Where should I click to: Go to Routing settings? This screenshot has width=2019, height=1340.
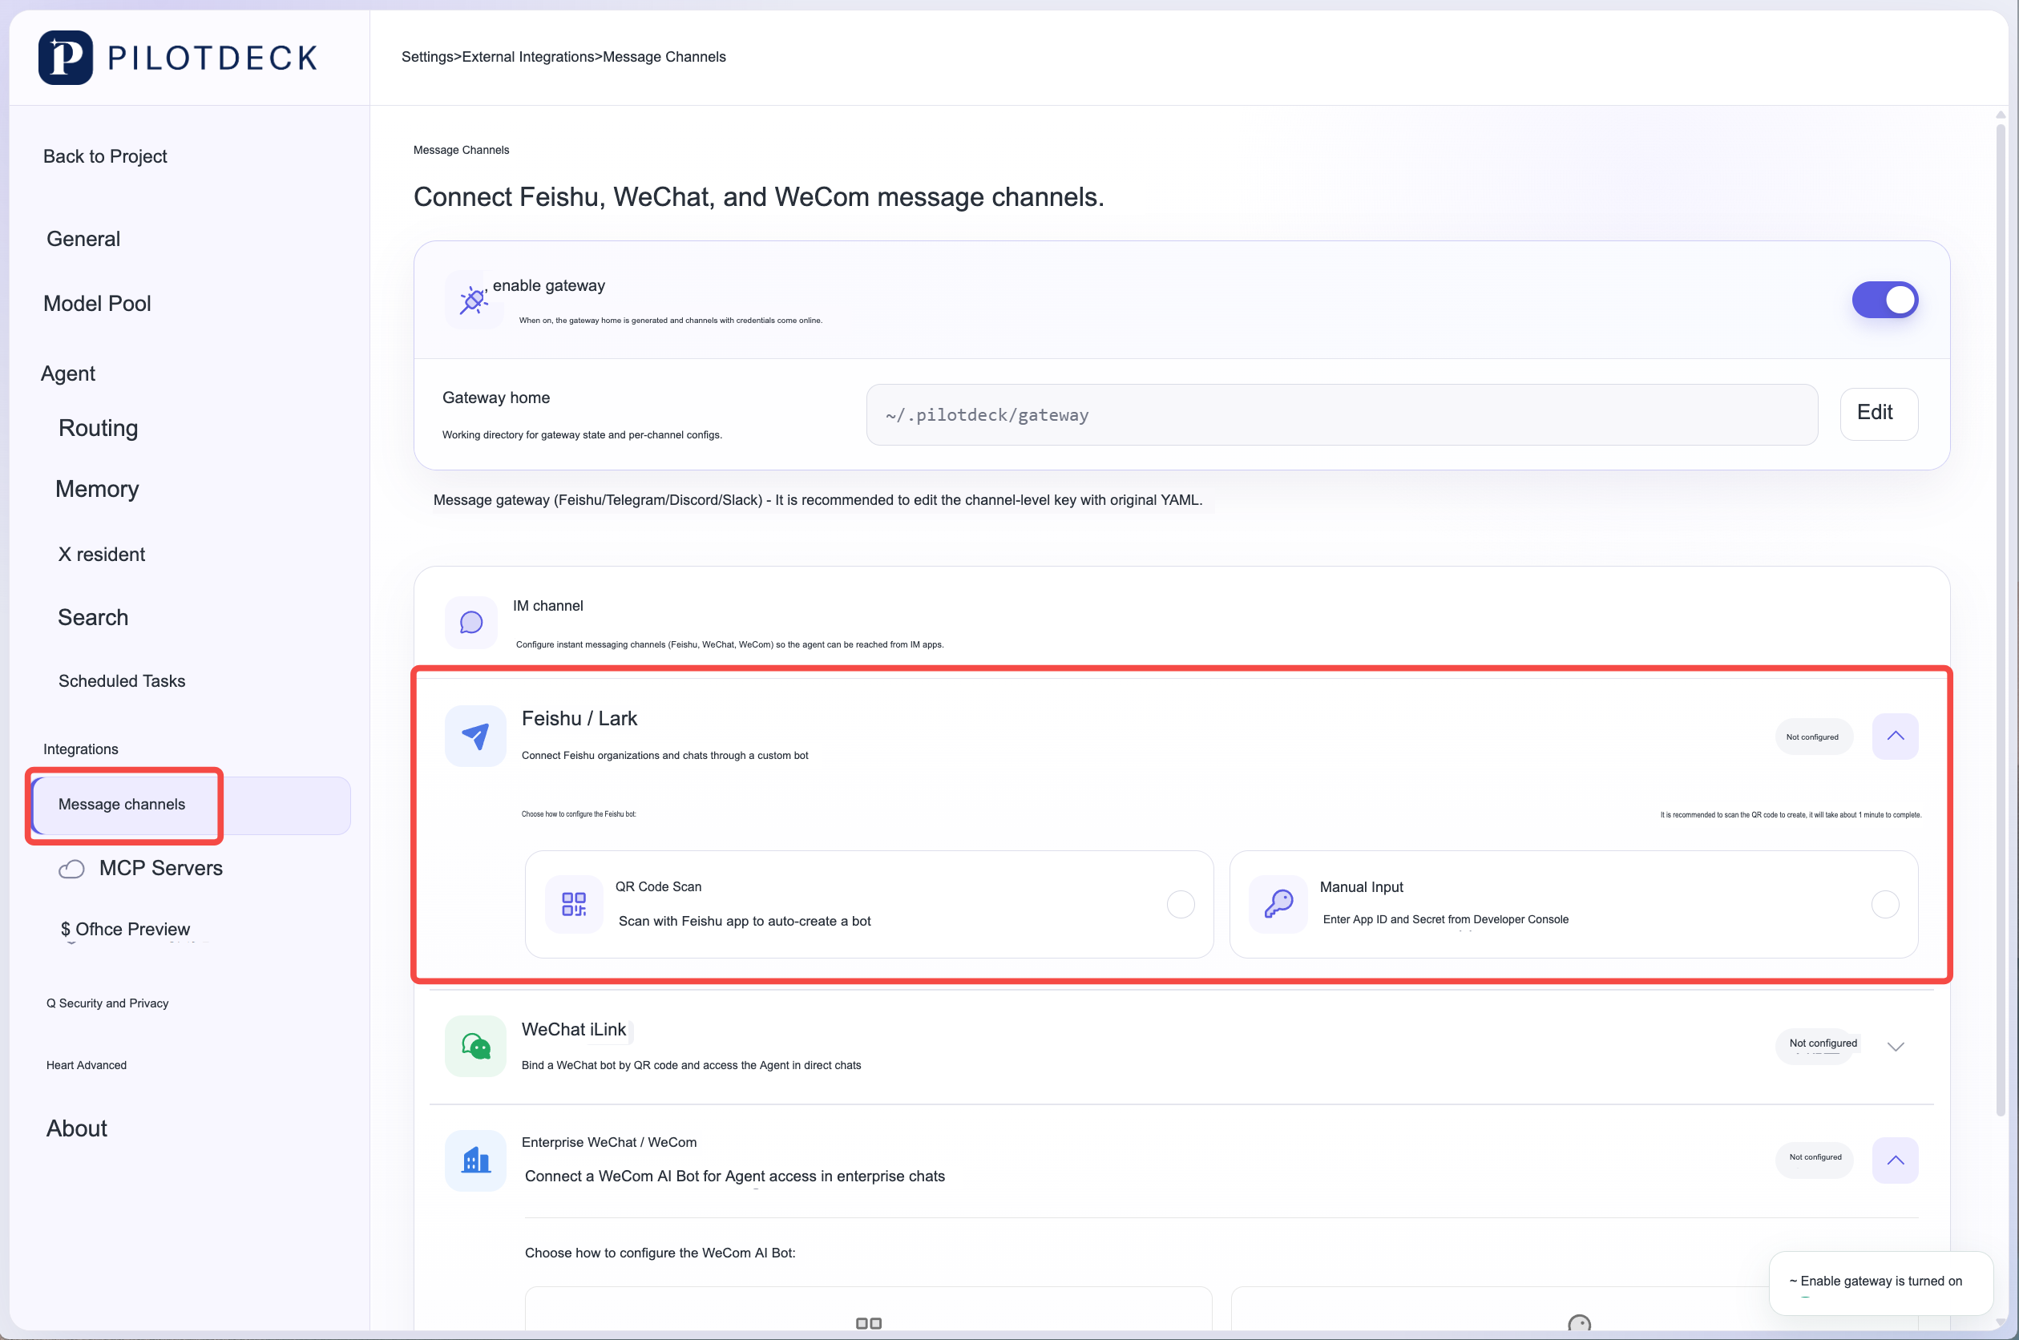tap(98, 428)
